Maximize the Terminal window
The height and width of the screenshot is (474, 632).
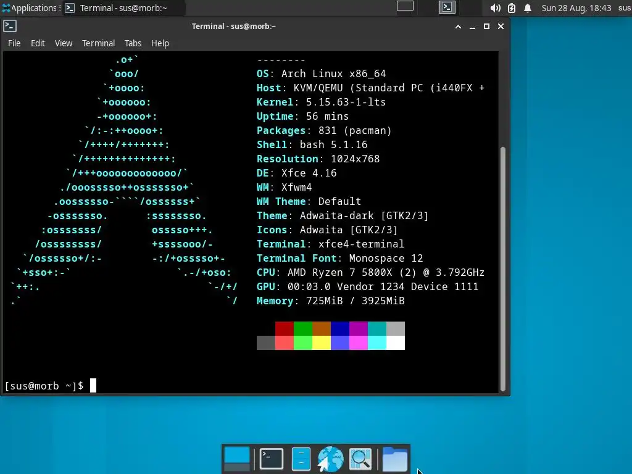point(486,27)
